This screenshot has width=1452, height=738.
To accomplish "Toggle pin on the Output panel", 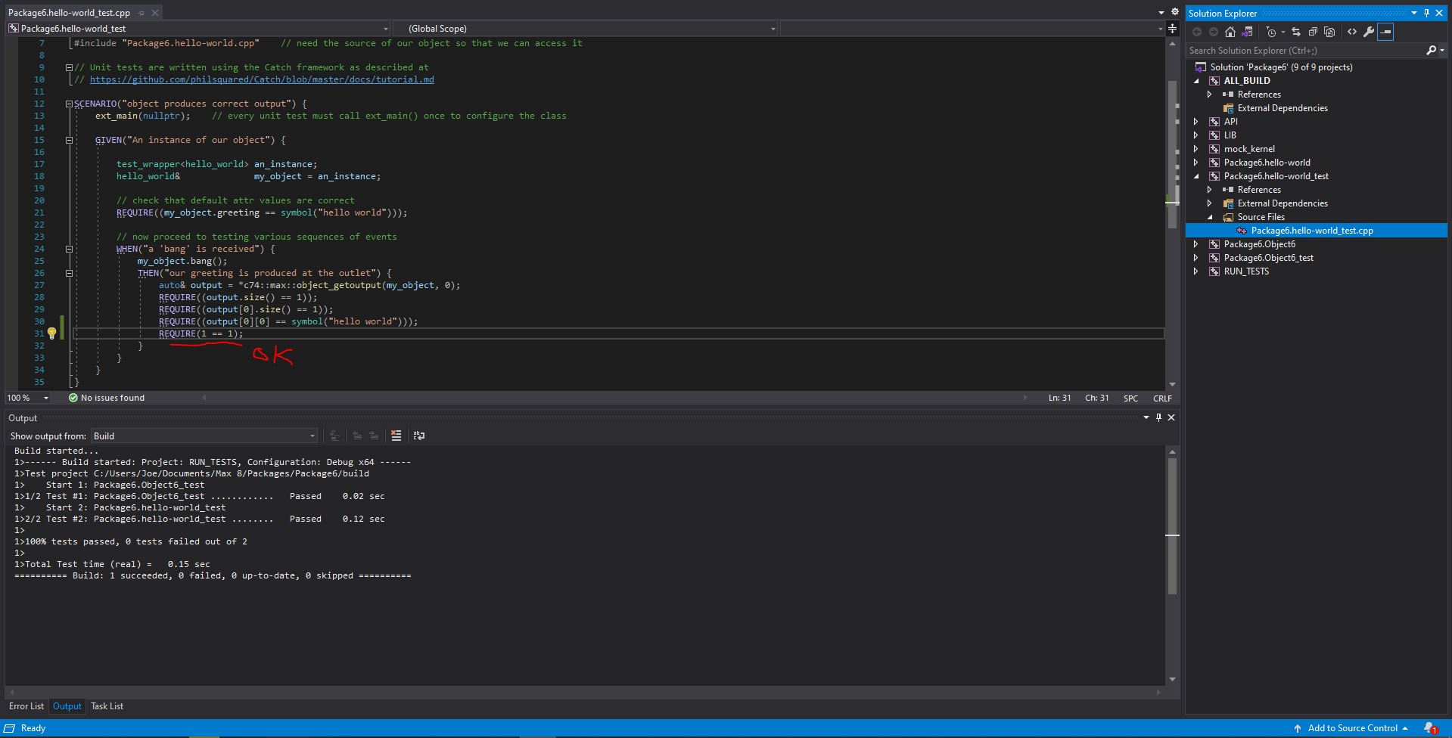I will click(x=1158, y=417).
